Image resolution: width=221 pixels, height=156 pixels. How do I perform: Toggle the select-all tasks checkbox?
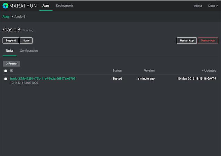[x=6, y=71]
